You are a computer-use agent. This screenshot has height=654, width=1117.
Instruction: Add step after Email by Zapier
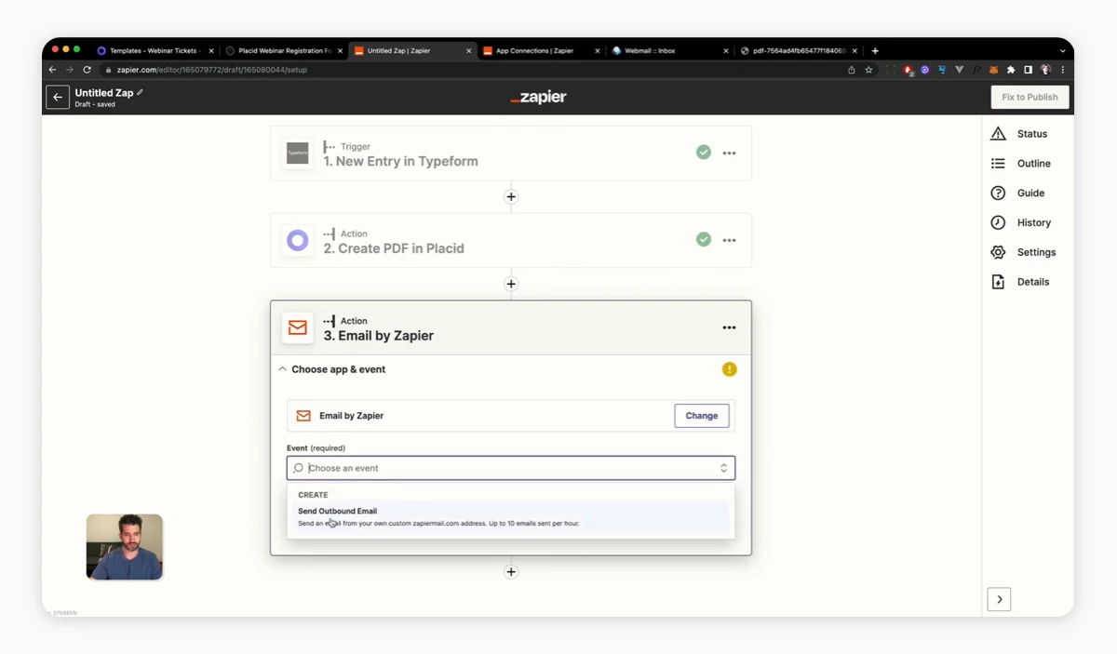(511, 572)
